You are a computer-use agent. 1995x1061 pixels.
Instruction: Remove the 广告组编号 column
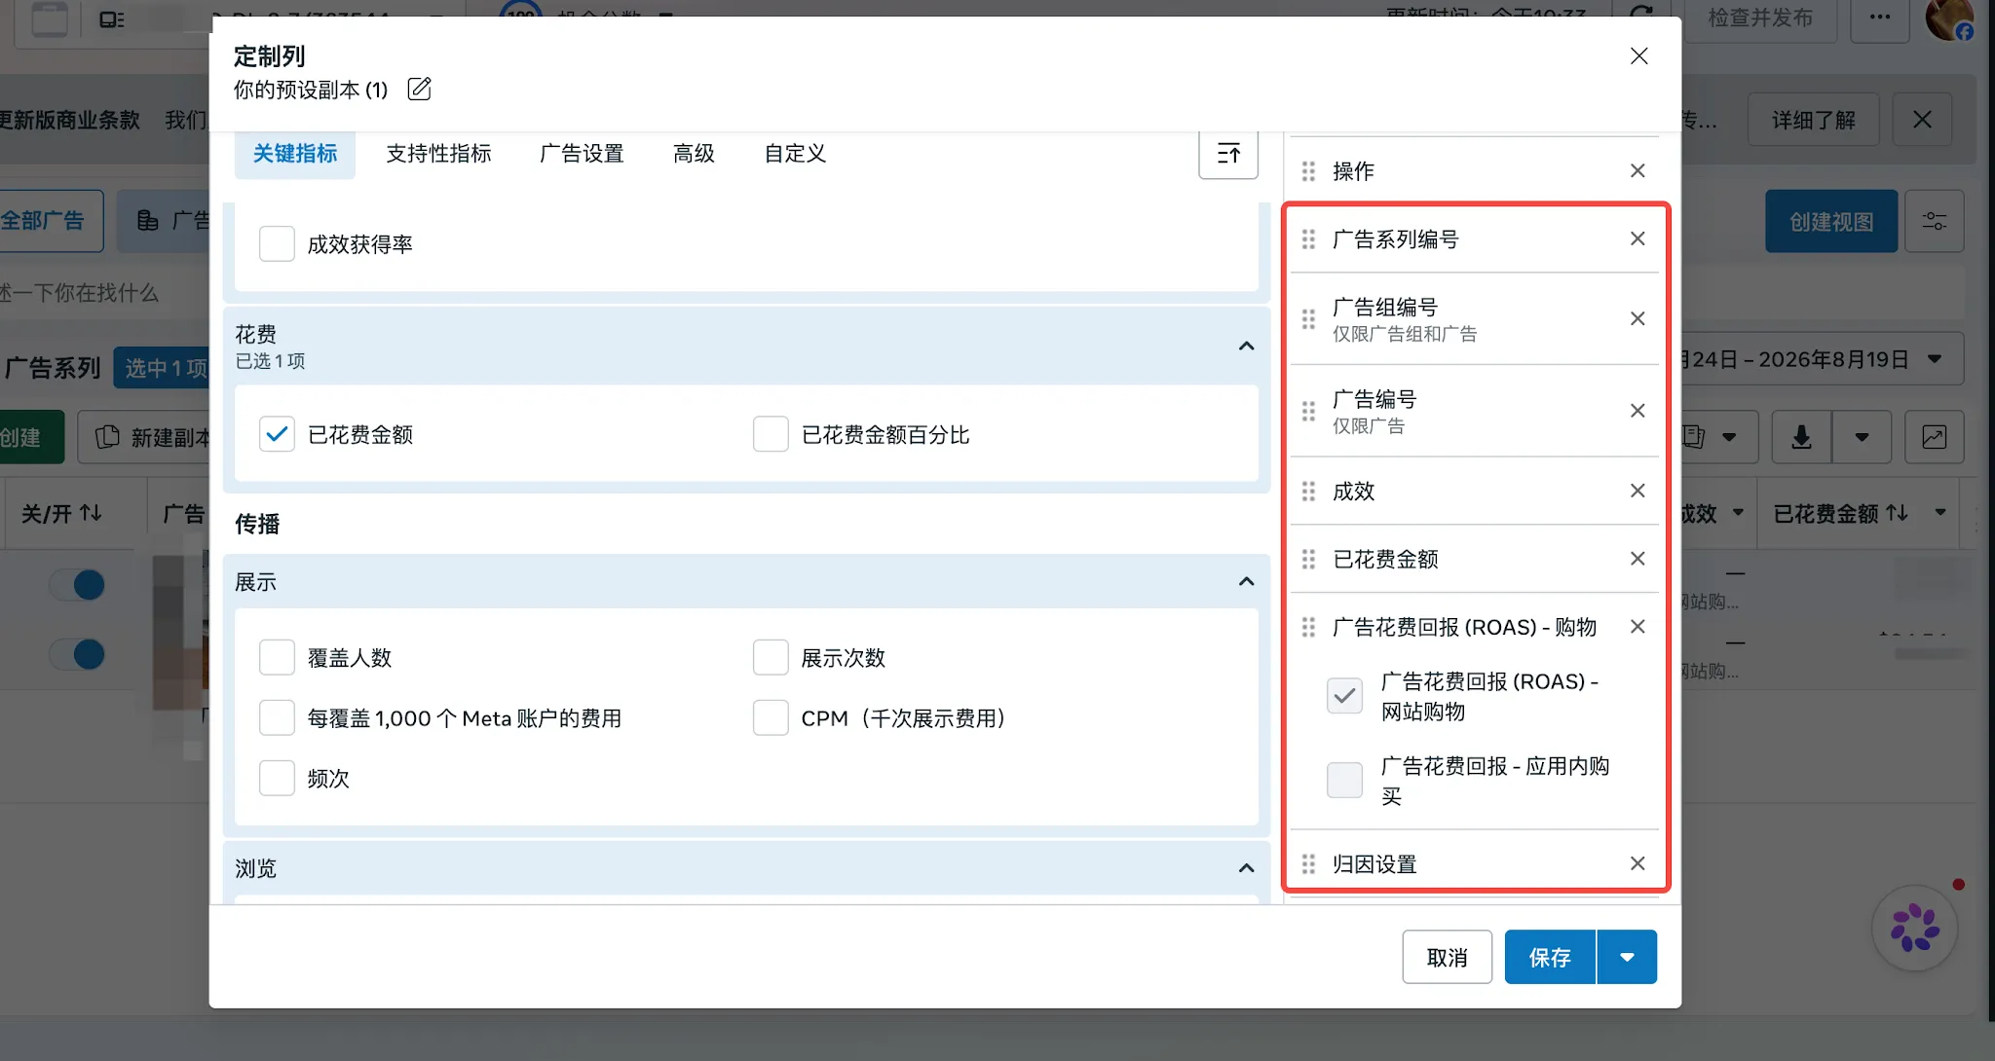point(1637,319)
